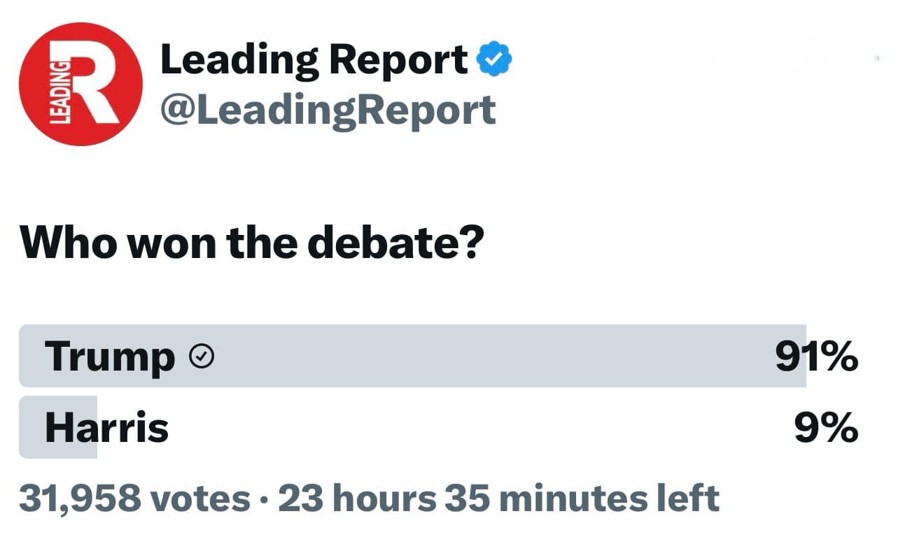Click the word "Harris" in the poll
The height and width of the screenshot is (544, 903).
(106, 428)
